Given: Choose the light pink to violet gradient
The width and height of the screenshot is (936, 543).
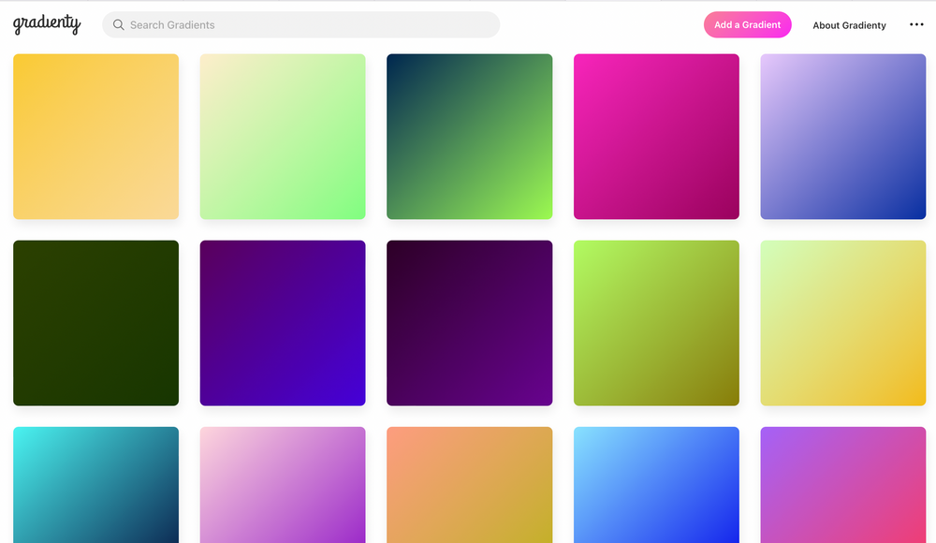Looking at the screenshot, I should pyautogui.click(x=283, y=485).
